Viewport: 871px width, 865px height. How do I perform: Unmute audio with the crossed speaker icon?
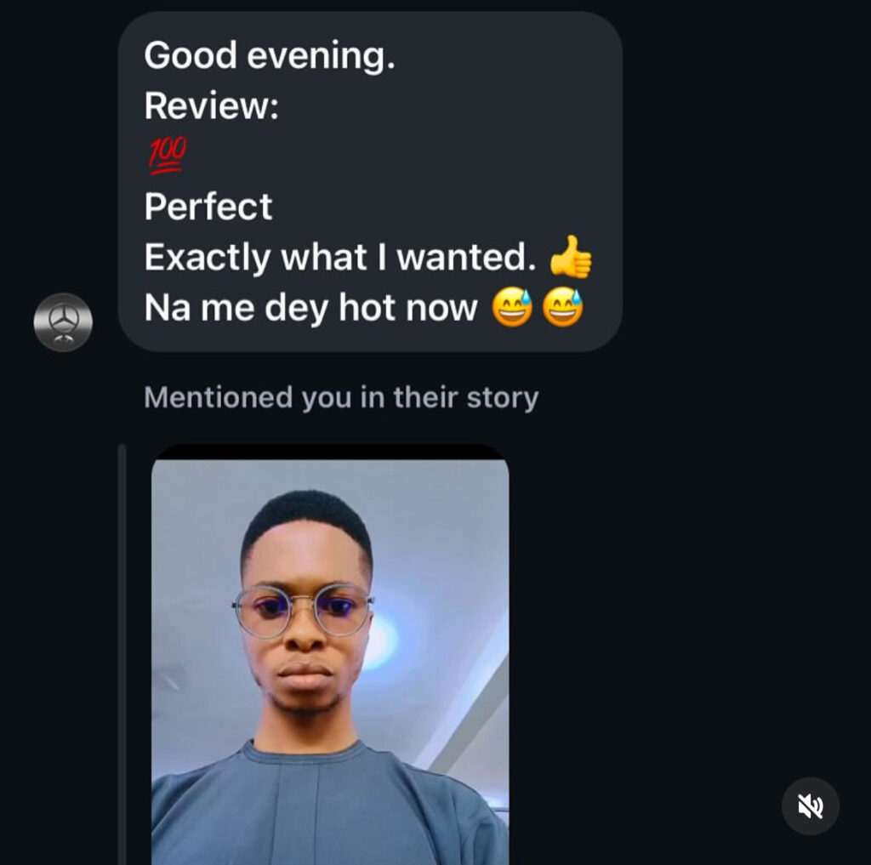click(x=810, y=805)
